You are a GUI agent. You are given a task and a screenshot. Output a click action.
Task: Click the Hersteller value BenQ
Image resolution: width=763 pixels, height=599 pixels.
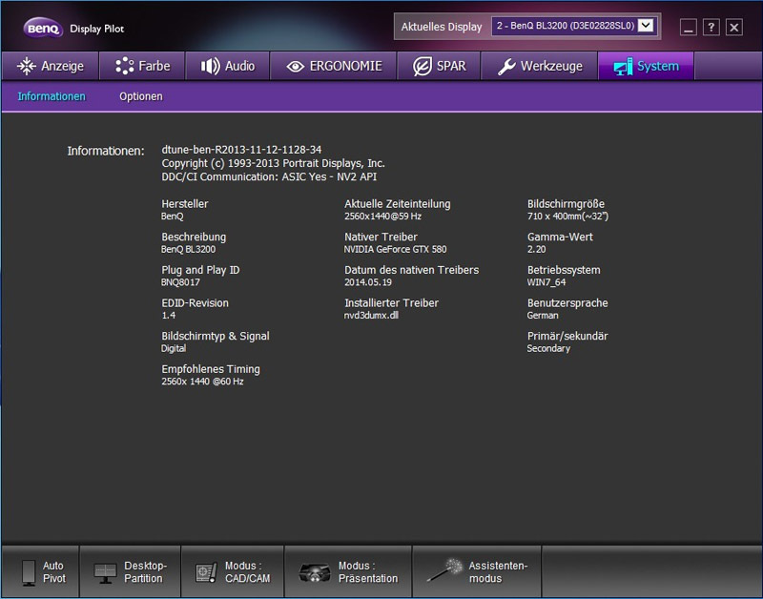tap(173, 217)
